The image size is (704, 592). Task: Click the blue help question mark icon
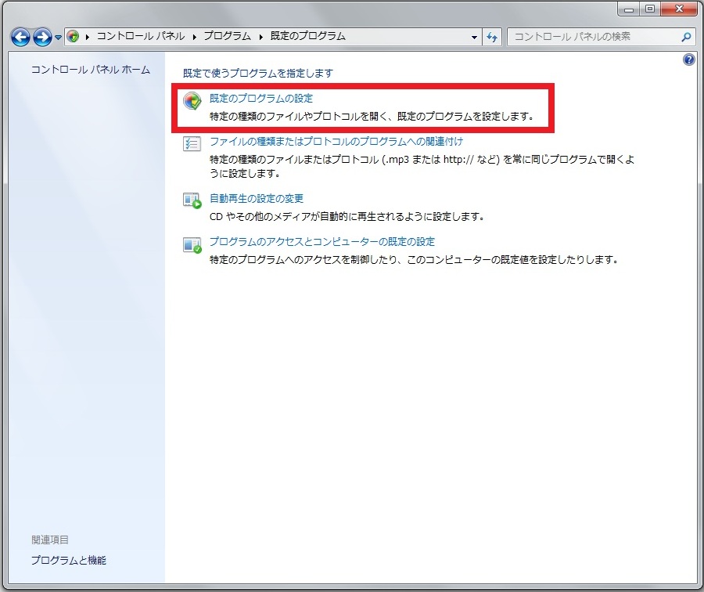click(x=689, y=60)
